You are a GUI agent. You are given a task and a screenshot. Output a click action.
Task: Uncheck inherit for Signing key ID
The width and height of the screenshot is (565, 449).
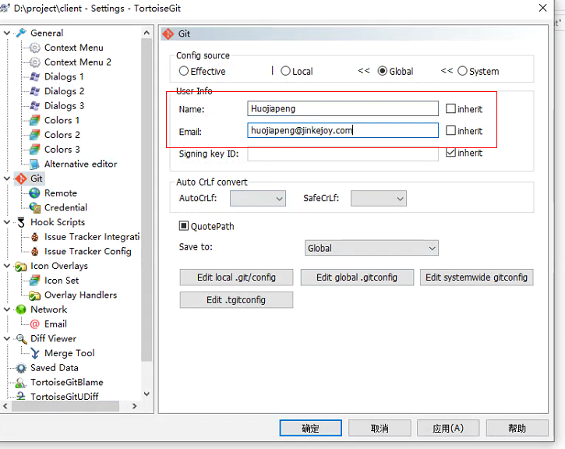tap(450, 153)
